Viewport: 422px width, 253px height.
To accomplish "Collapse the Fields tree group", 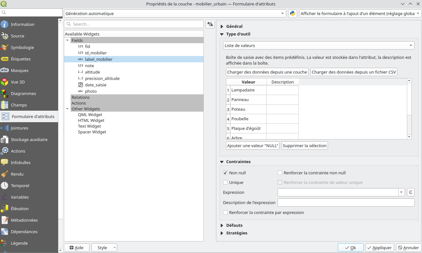I will [67, 40].
